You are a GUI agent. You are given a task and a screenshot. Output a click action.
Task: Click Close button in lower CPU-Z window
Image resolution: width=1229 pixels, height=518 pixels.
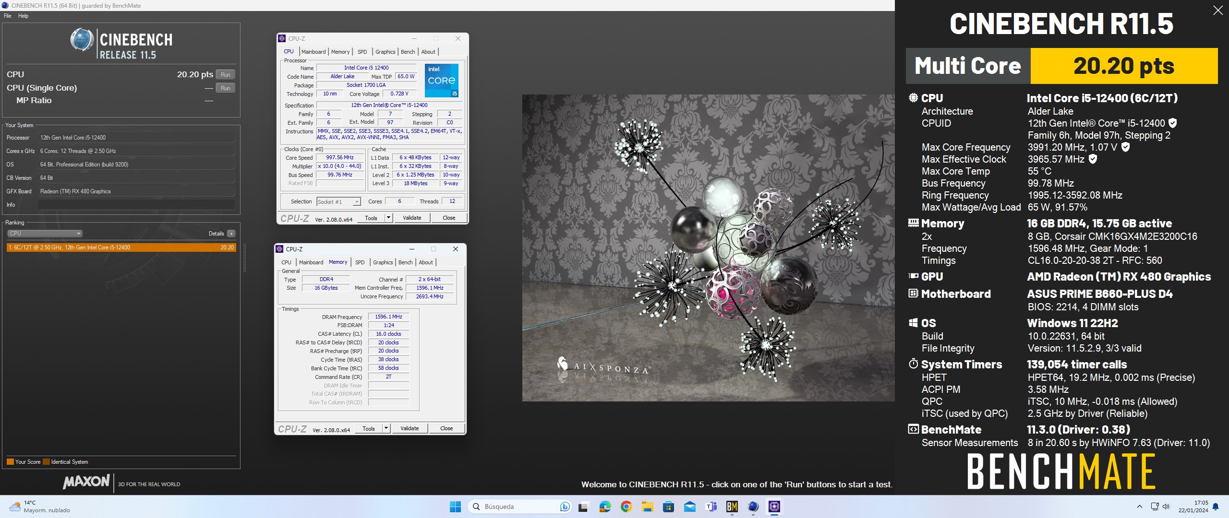pos(446,428)
